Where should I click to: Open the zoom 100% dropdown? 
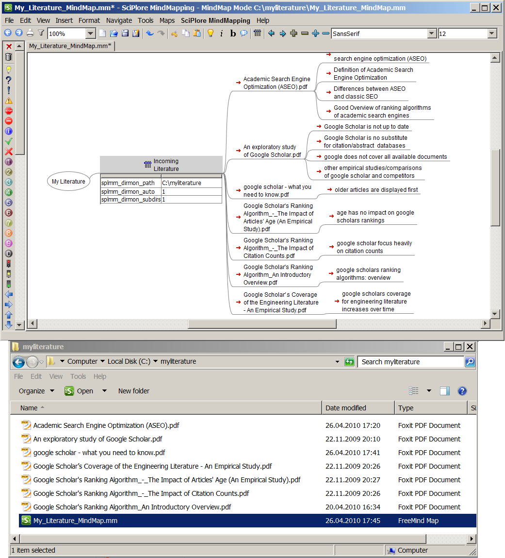(91, 34)
